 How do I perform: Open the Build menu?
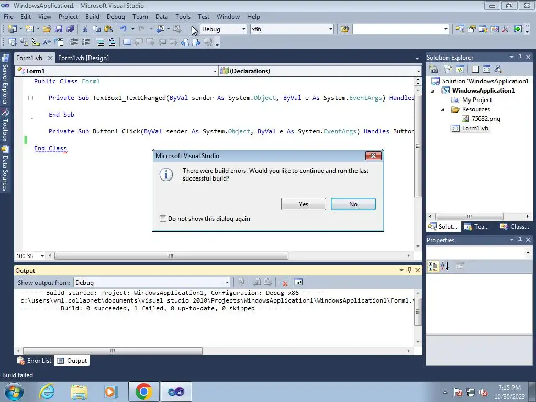pyautogui.click(x=92, y=16)
